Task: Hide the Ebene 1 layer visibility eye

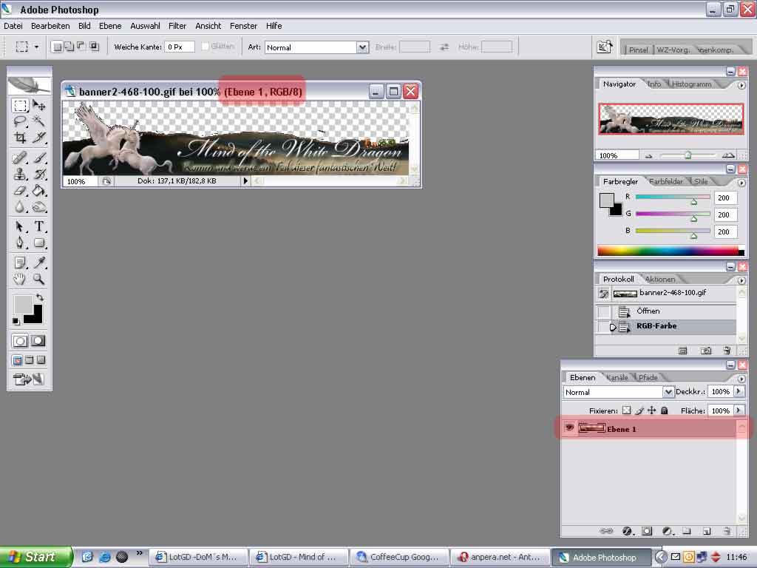Action: coord(569,428)
